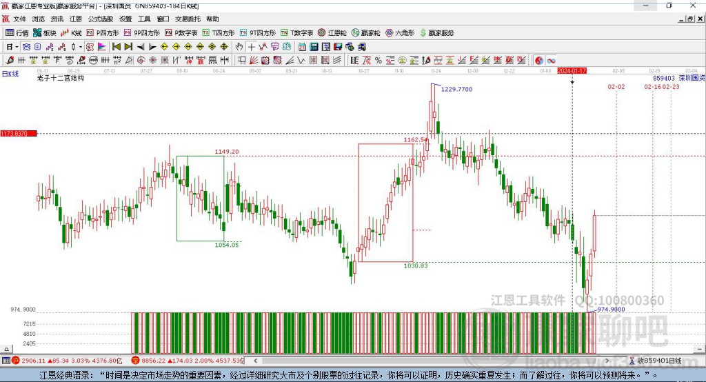The image size is (706, 382).
Task: Open the P四方形 square chart
Action: [x=103, y=32]
